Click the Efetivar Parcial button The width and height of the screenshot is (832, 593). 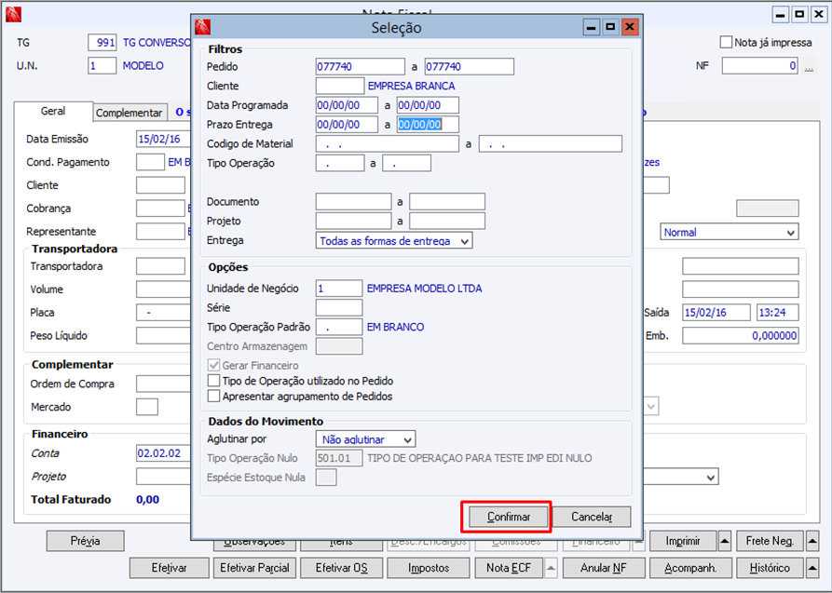tap(254, 568)
